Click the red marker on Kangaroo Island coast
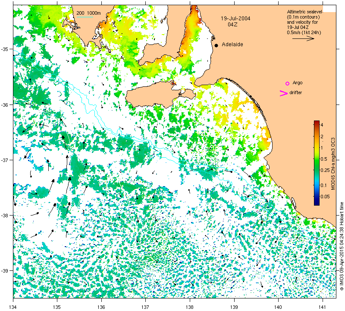345x311 pixels. tap(173, 83)
